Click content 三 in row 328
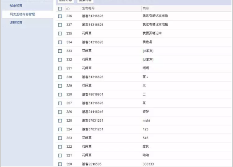This screenshot has height=167, width=233. pos(144,94)
